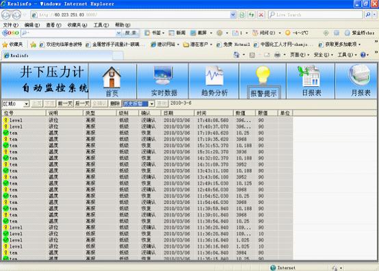Viewport: 379px width, 271px height.
Task: Click the Live Search magnifier button
Action: pos(368,15)
